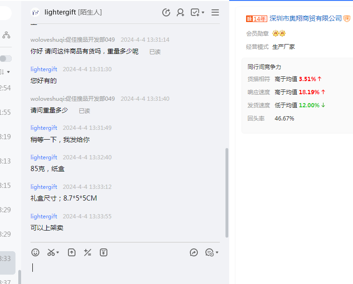Expand the screenshot scissors dropdown arrow

click(x=58, y=253)
